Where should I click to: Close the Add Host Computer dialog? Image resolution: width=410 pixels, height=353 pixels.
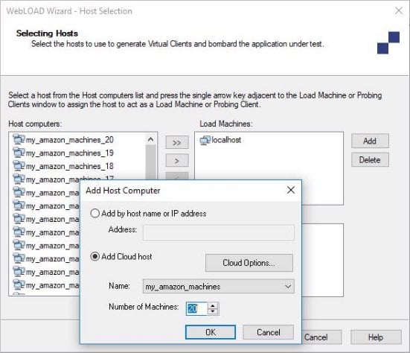click(291, 190)
